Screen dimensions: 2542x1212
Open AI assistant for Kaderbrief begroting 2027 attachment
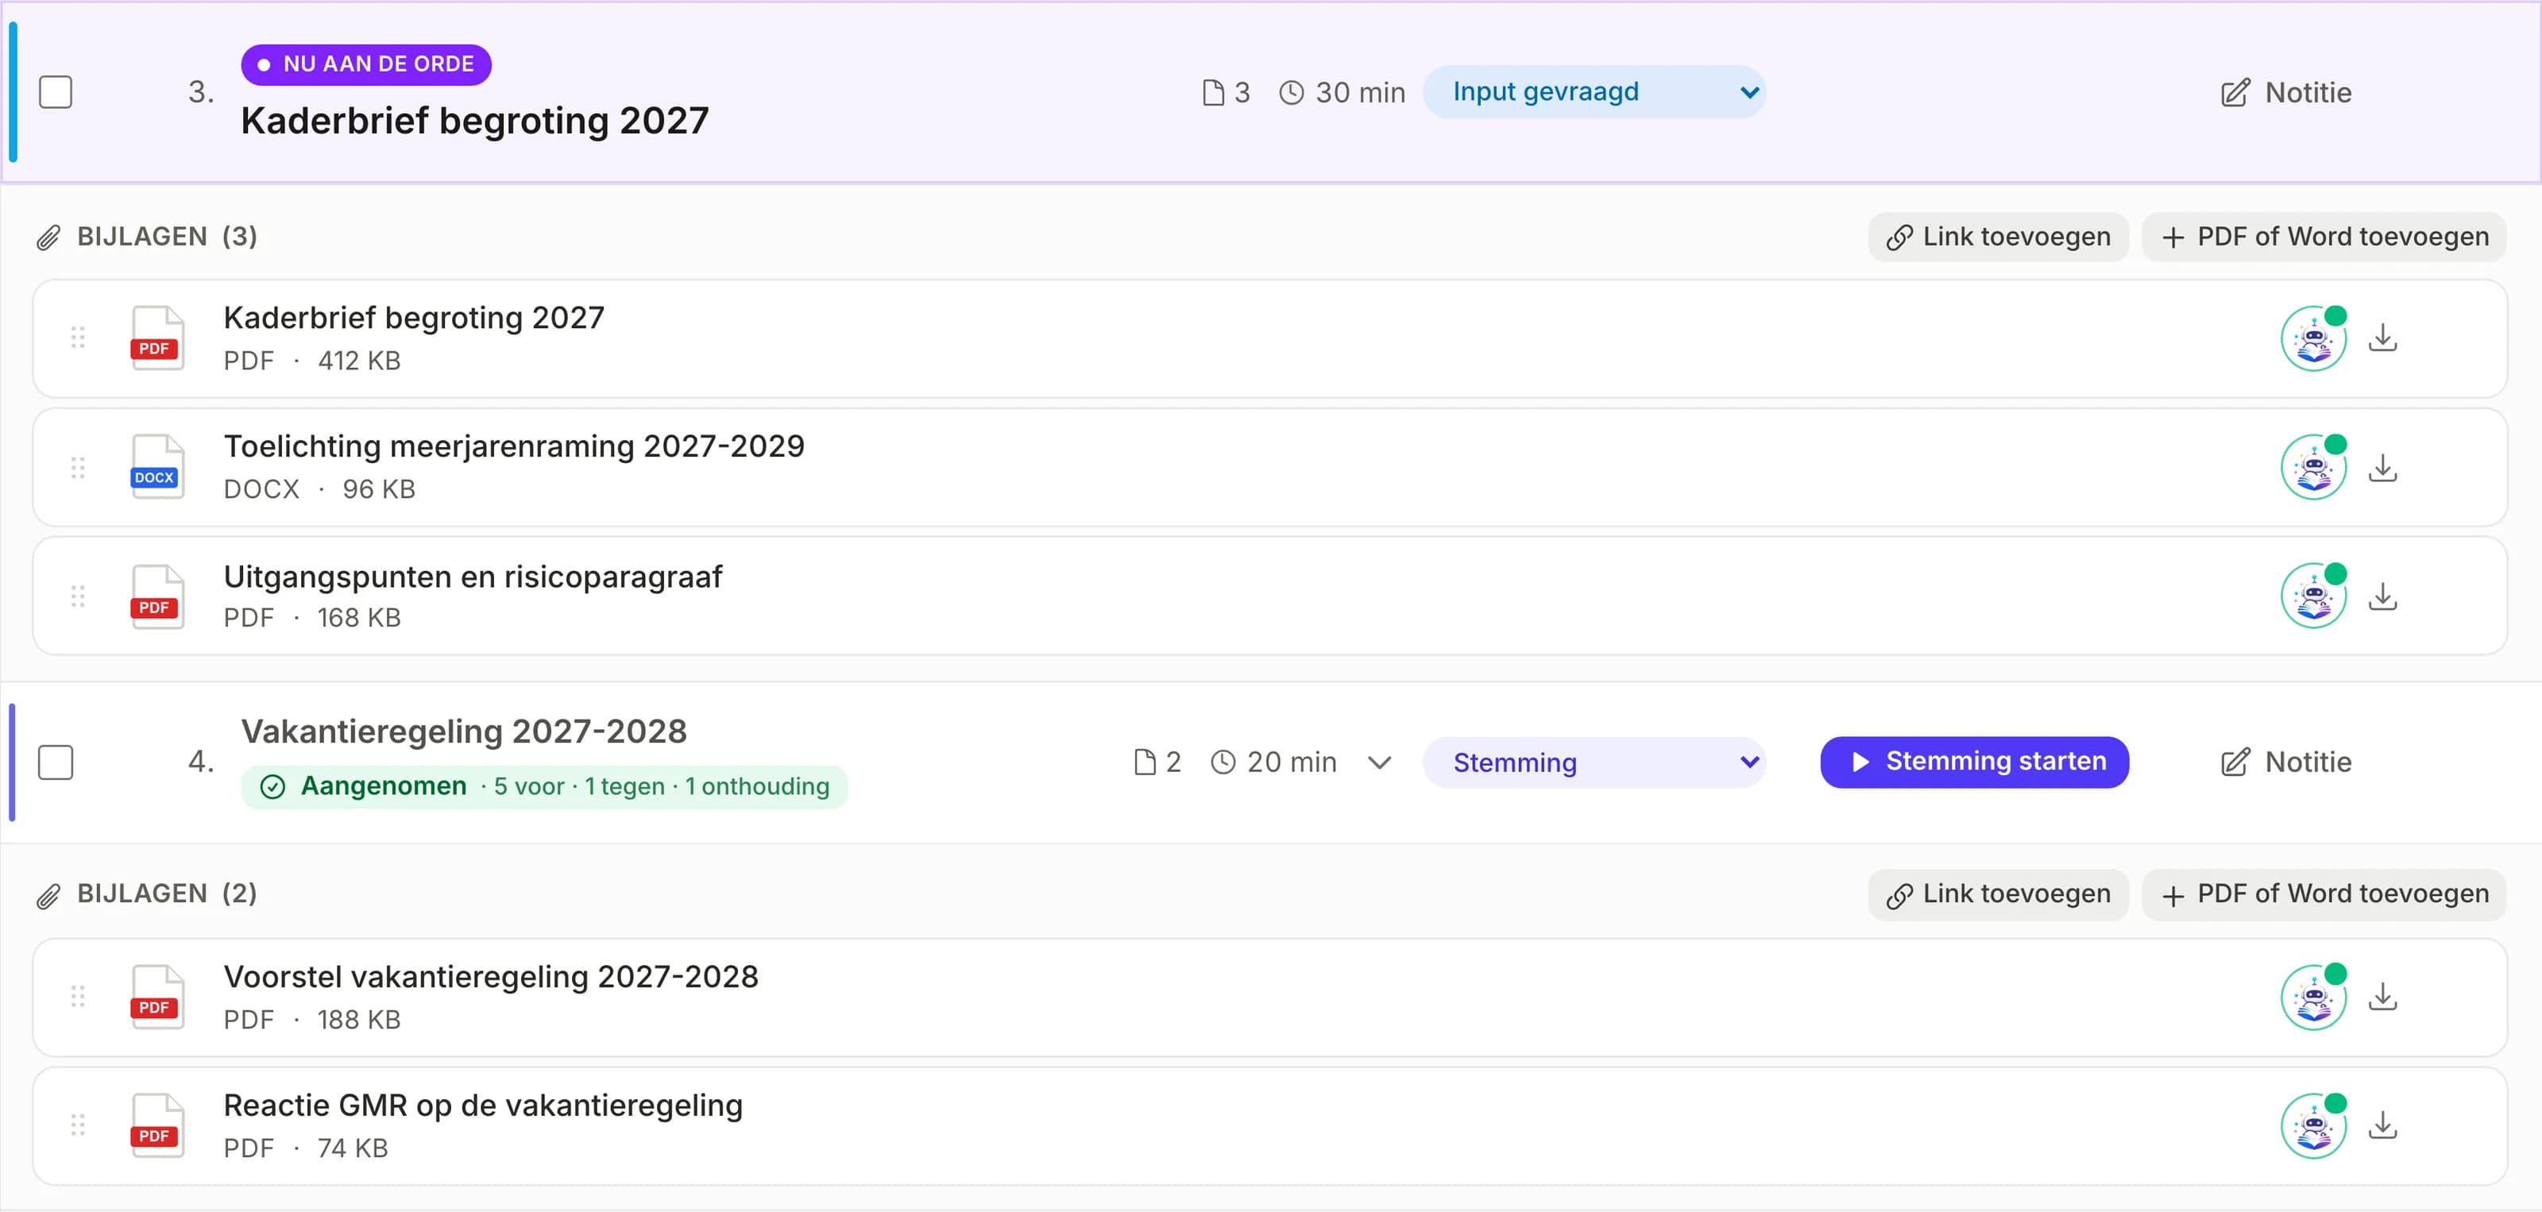click(x=2313, y=338)
